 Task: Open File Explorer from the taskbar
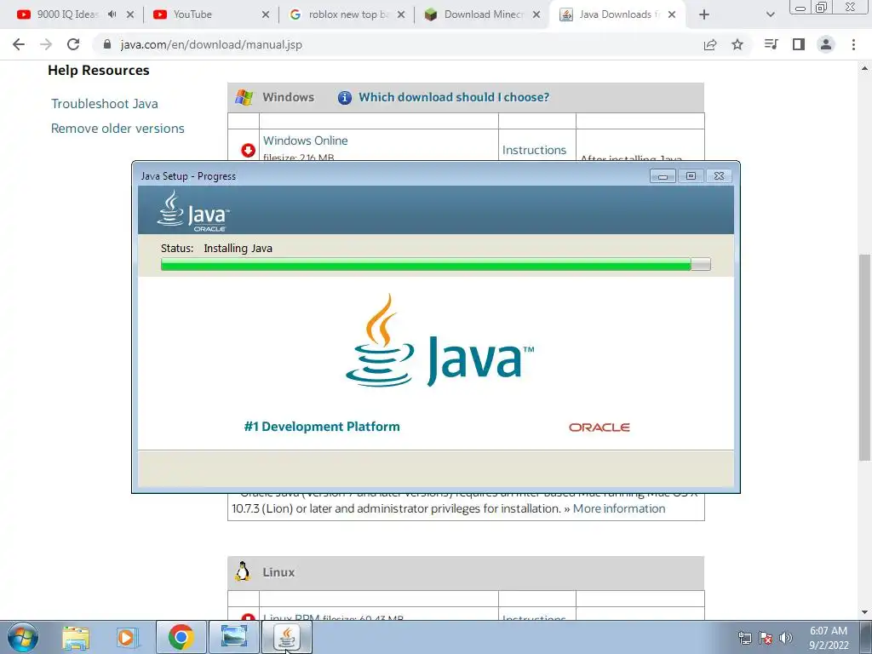pos(76,637)
